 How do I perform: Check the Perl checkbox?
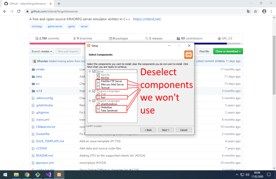click(98, 97)
